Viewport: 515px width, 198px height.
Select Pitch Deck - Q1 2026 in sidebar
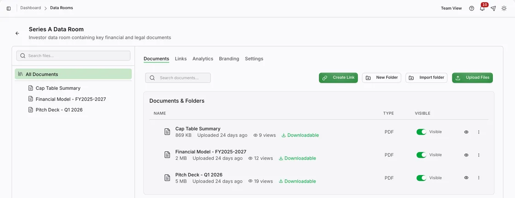tap(59, 110)
